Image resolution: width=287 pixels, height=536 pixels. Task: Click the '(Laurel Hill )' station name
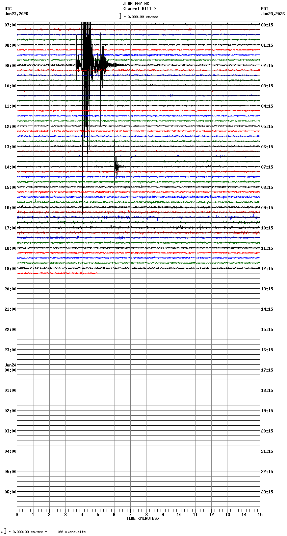click(x=139, y=9)
